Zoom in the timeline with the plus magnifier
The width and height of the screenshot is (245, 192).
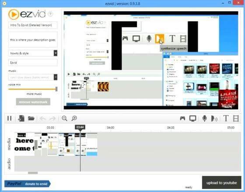(x=74, y=118)
